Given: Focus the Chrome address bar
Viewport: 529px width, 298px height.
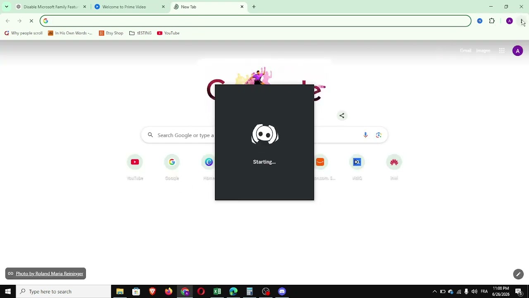Looking at the screenshot, I should (x=255, y=21).
